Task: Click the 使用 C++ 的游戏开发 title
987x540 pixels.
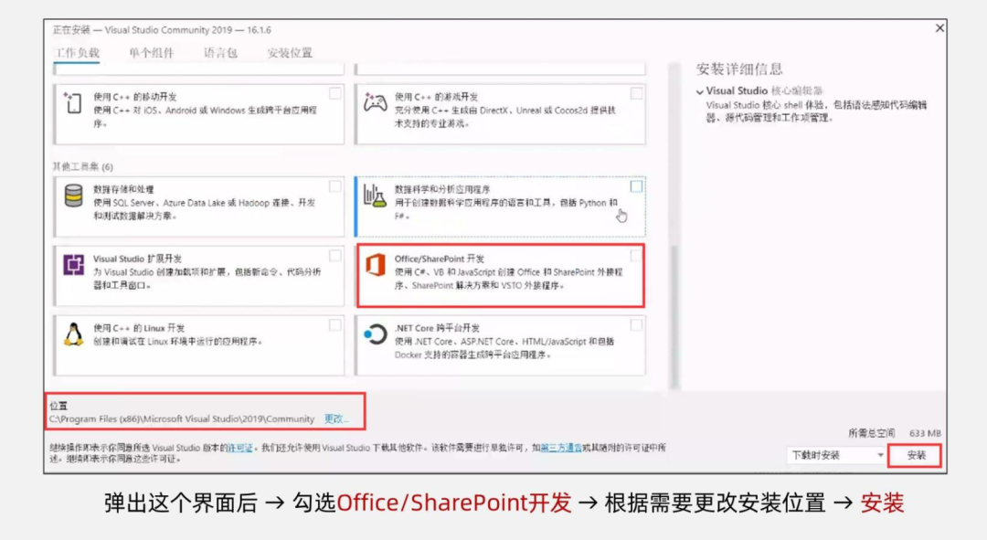Action: pyautogui.click(x=436, y=96)
